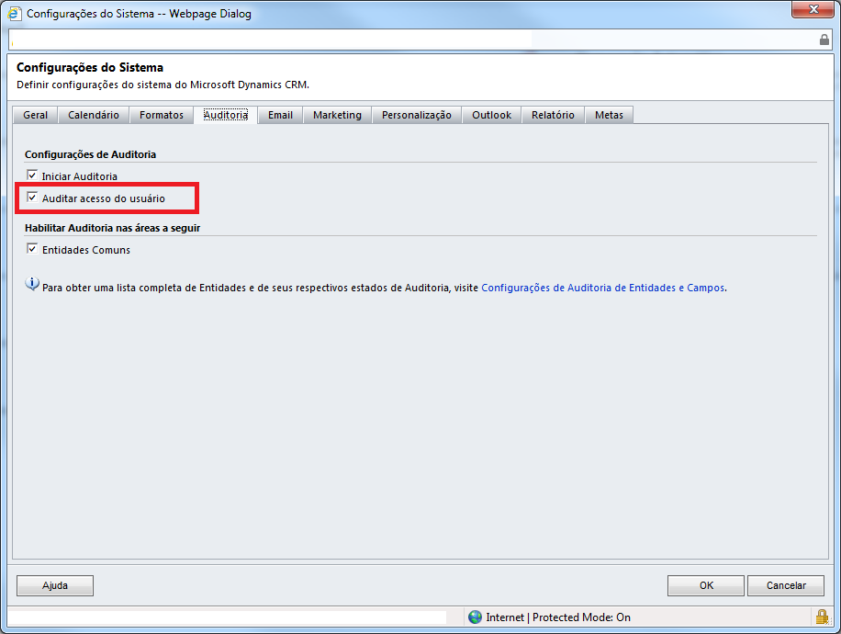
Task: Click the Internet zone globe icon
Action: pyautogui.click(x=475, y=617)
